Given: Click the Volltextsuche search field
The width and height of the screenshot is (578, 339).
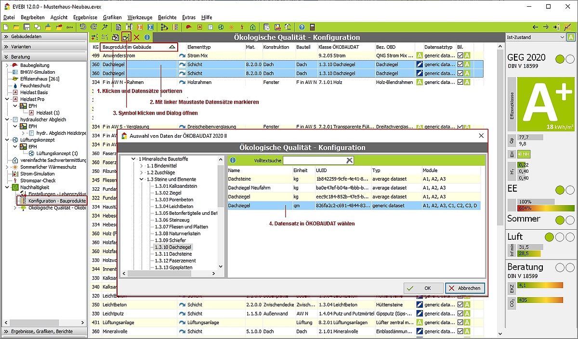Looking at the screenshot, I should coord(314,160).
